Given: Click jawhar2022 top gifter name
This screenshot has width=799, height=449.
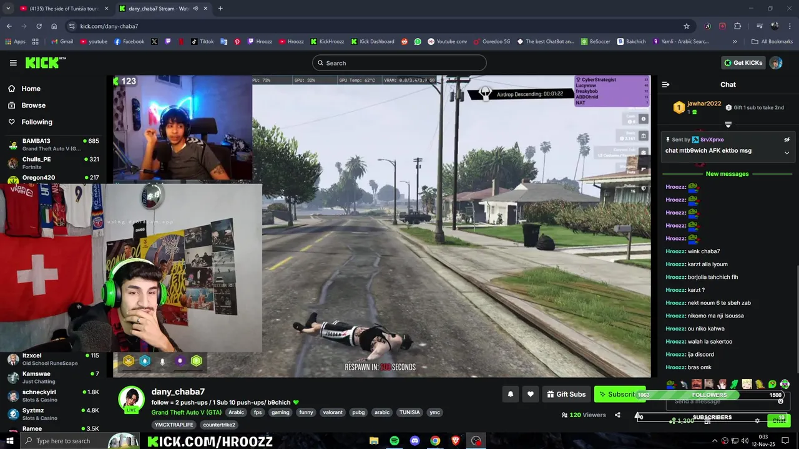Looking at the screenshot, I should coord(704,104).
